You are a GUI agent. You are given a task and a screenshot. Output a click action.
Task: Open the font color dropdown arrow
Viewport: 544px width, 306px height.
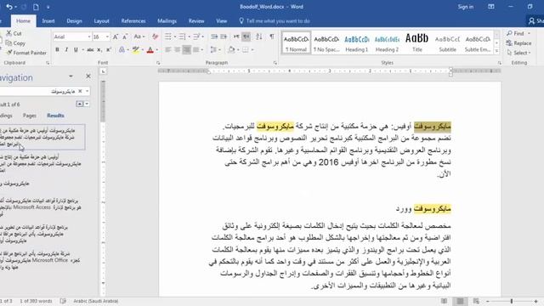coord(156,50)
